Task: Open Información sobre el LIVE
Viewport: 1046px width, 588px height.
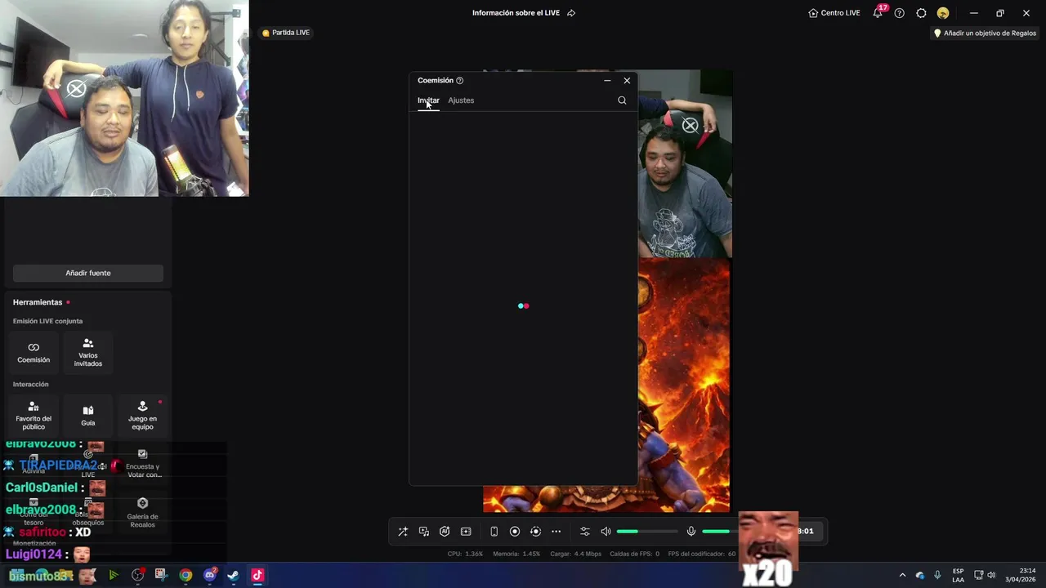Action: (x=517, y=13)
